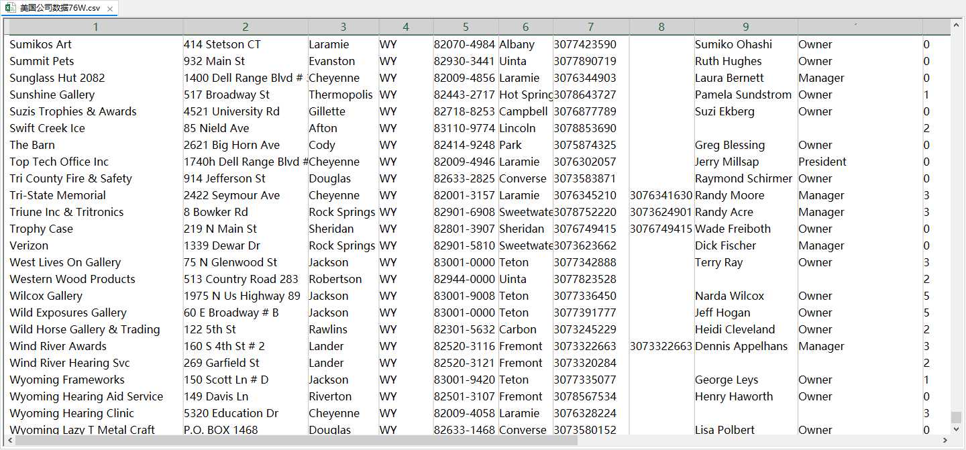966x450 pixels.
Task: Select city cell 'Robertson'
Action: [343, 279]
